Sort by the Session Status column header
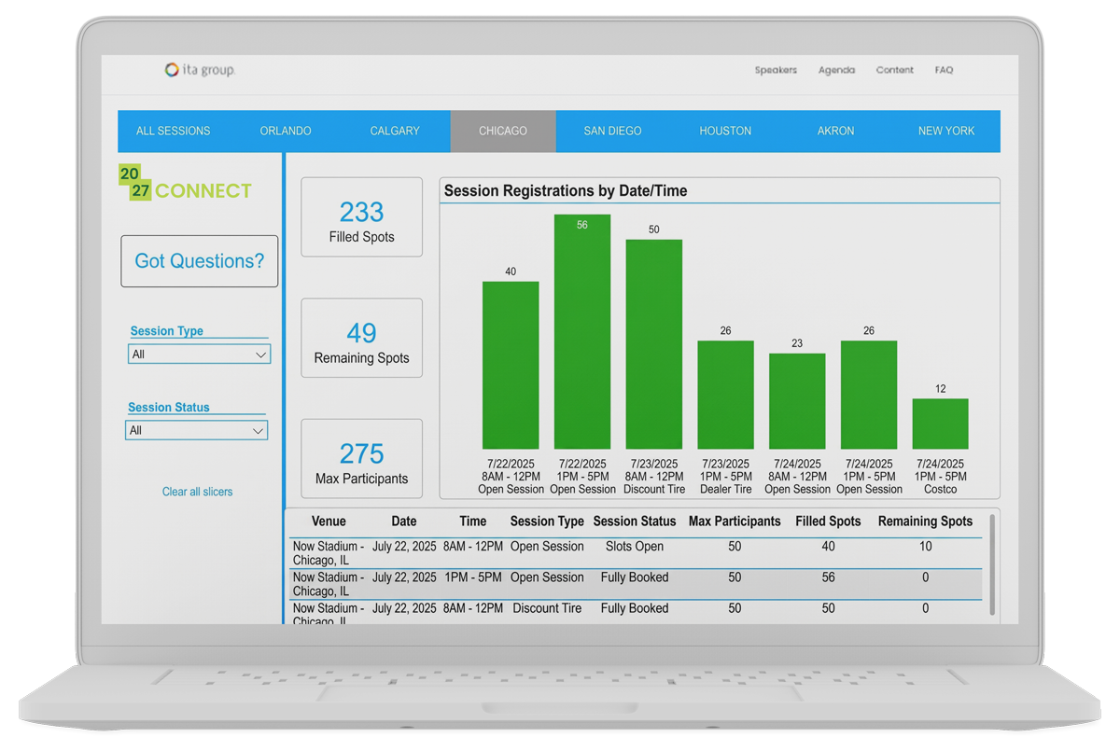The image size is (1120, 751). (635, 522)
